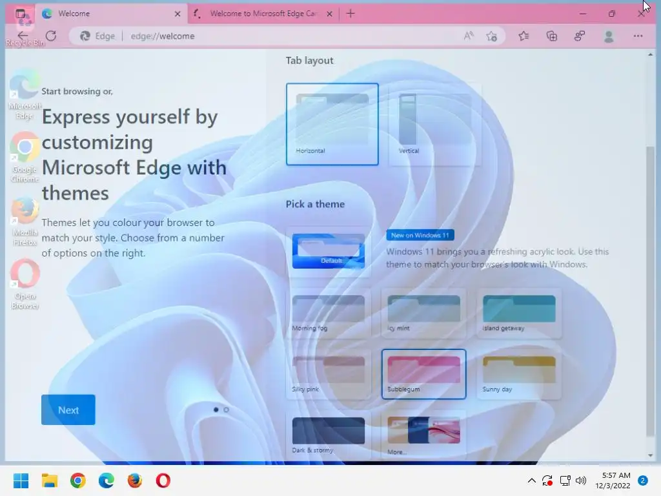Screen dimensions: 661x496
Task: Click the scrollbar up arrow
Action: [651, 54]
